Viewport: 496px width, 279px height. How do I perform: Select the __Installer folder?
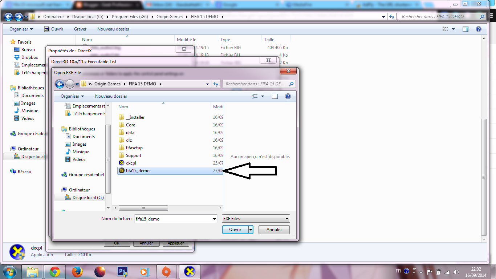135,117
